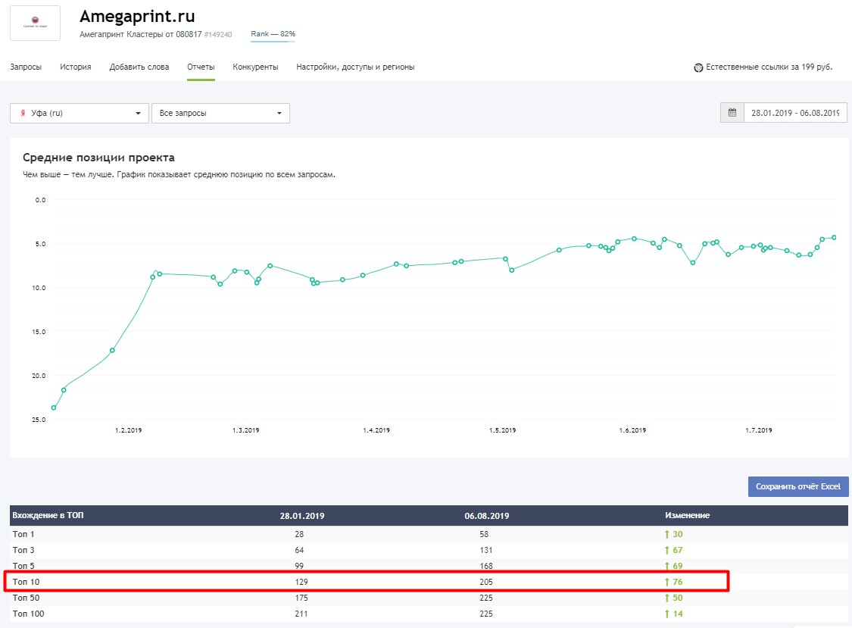Click the first chart data point at far left
This screenshot has height=628, width=852.
pyautogui.click(x=54, y=408)
